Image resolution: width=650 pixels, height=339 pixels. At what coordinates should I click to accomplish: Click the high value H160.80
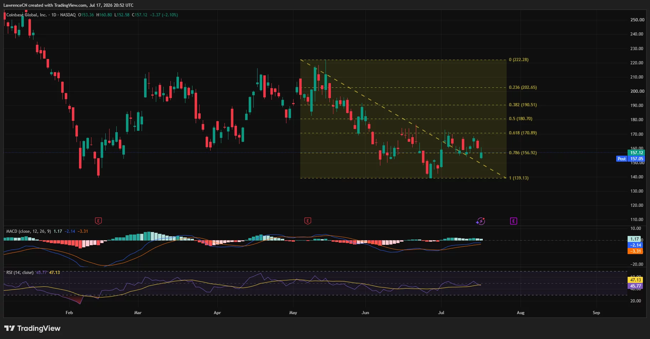tap(104, 15)
